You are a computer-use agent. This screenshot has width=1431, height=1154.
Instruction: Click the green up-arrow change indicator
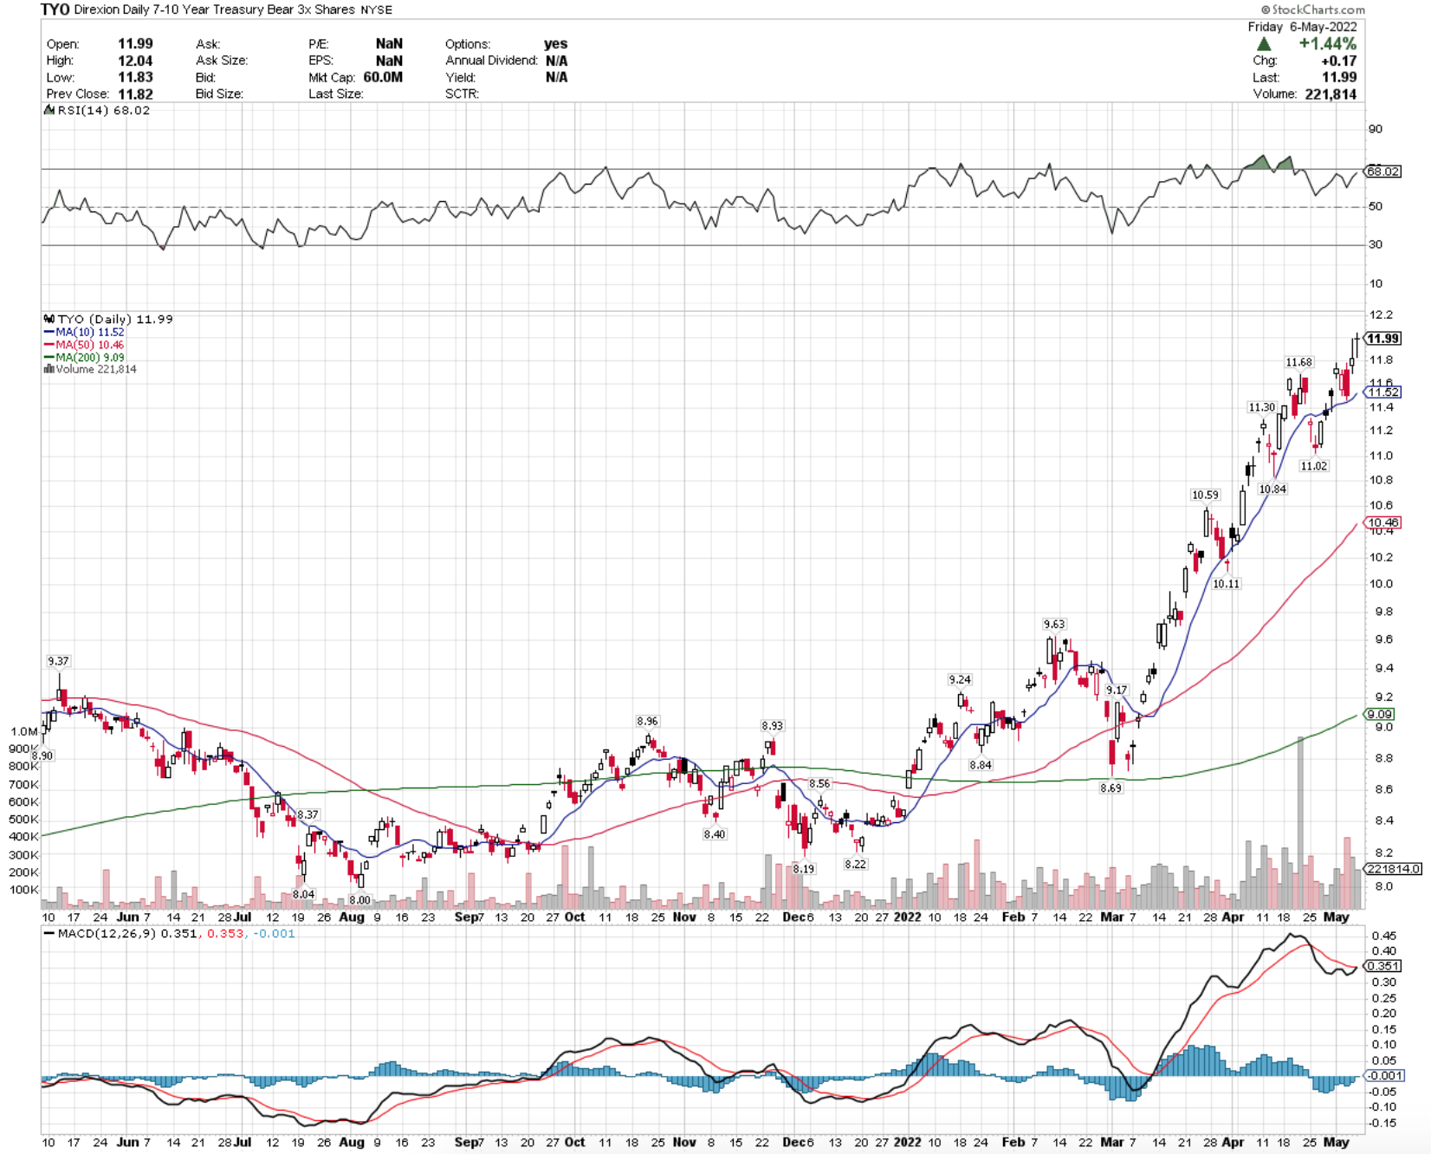click(1264, 43)
